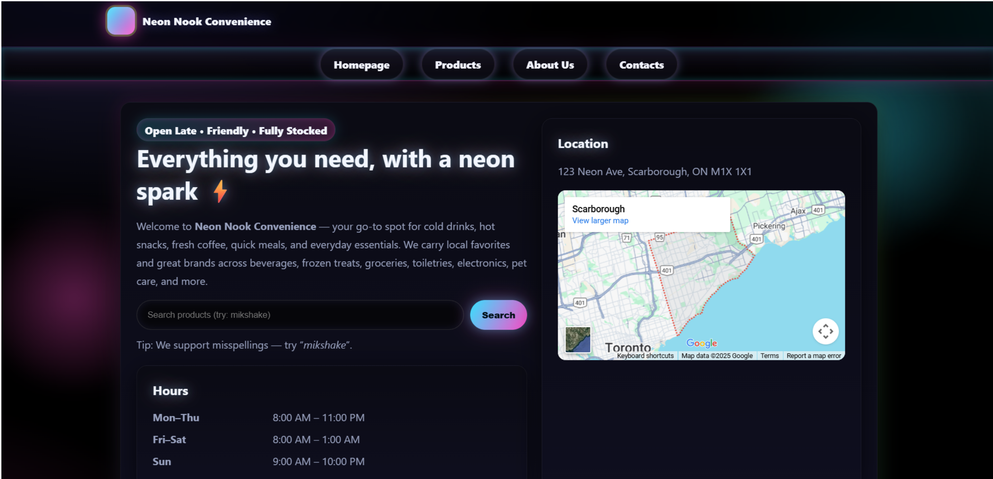This screenshot has width=993, height=479.
Task: Click Report a map error link
Action: click(x=813, y=356)
